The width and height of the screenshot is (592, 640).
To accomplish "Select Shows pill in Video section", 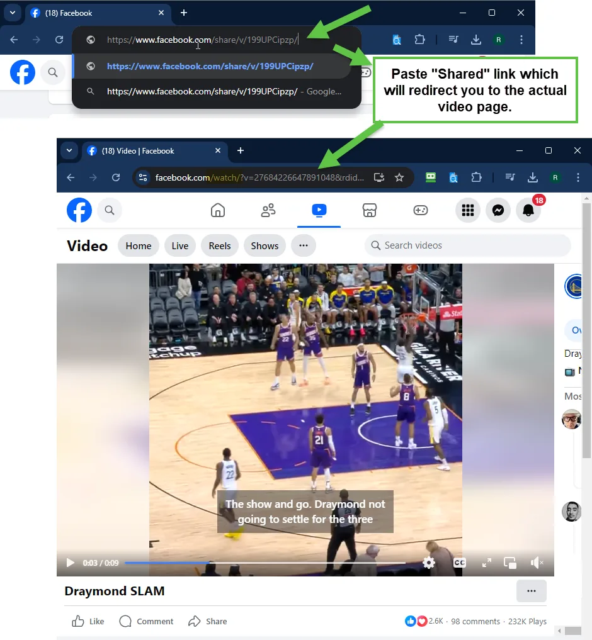I will click(265, 245).
